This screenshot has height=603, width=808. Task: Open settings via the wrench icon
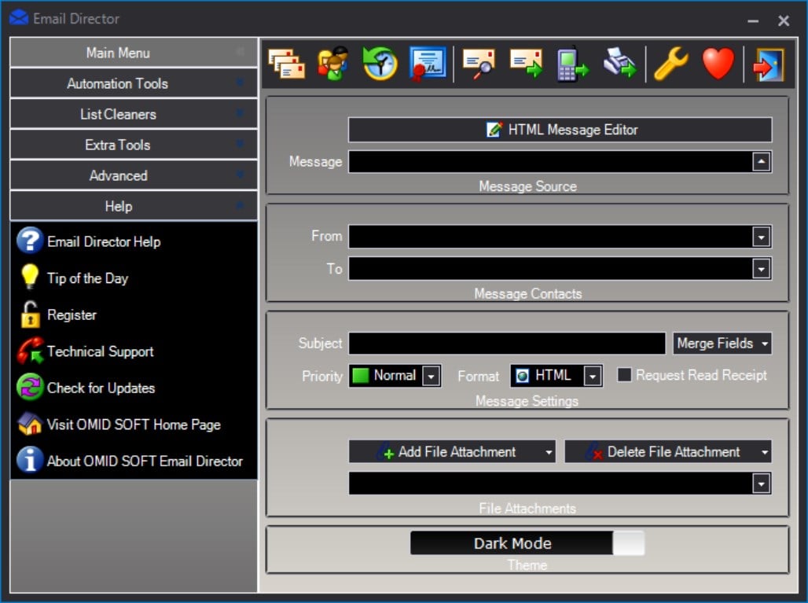click(x=671, y=64)
